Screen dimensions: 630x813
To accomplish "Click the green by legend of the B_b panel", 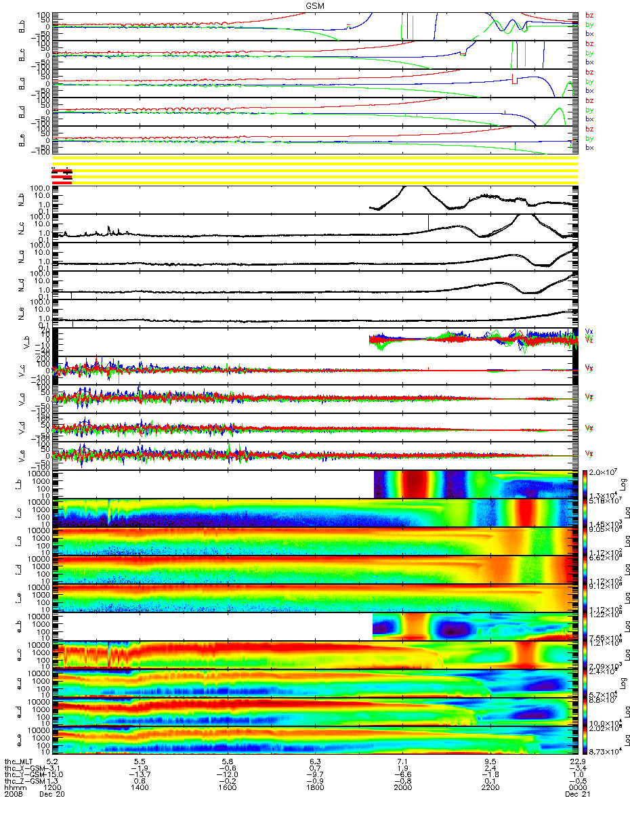I will tap(589, 24).
